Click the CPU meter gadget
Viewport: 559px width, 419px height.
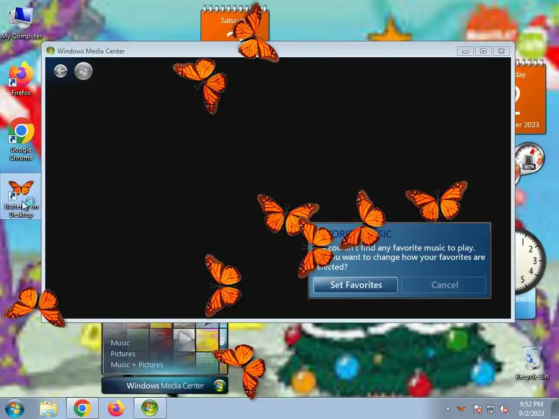point(530,159)
